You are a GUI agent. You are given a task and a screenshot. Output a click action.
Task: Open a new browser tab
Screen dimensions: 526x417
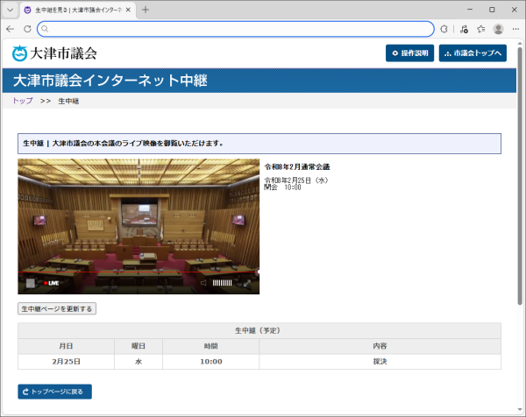tap(146, 10)
